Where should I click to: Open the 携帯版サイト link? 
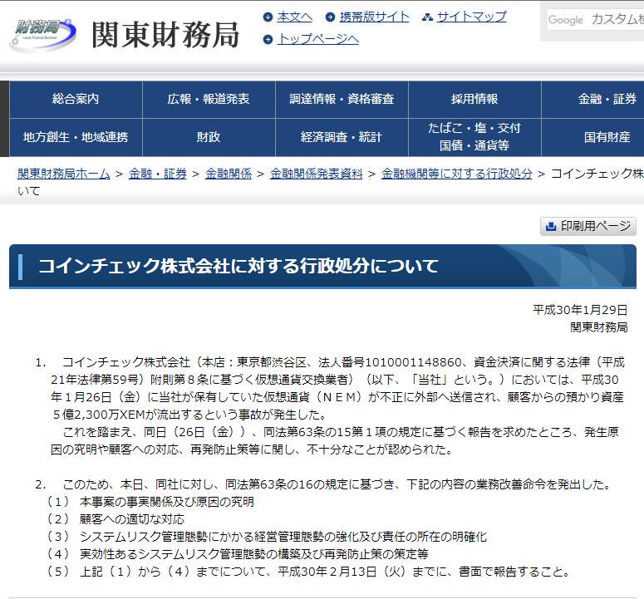coord(374,17)
